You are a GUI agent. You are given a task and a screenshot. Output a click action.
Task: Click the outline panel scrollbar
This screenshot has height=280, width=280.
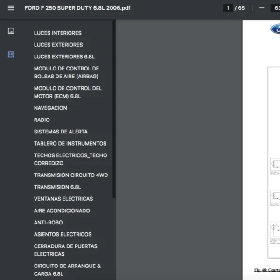(114, 109)
